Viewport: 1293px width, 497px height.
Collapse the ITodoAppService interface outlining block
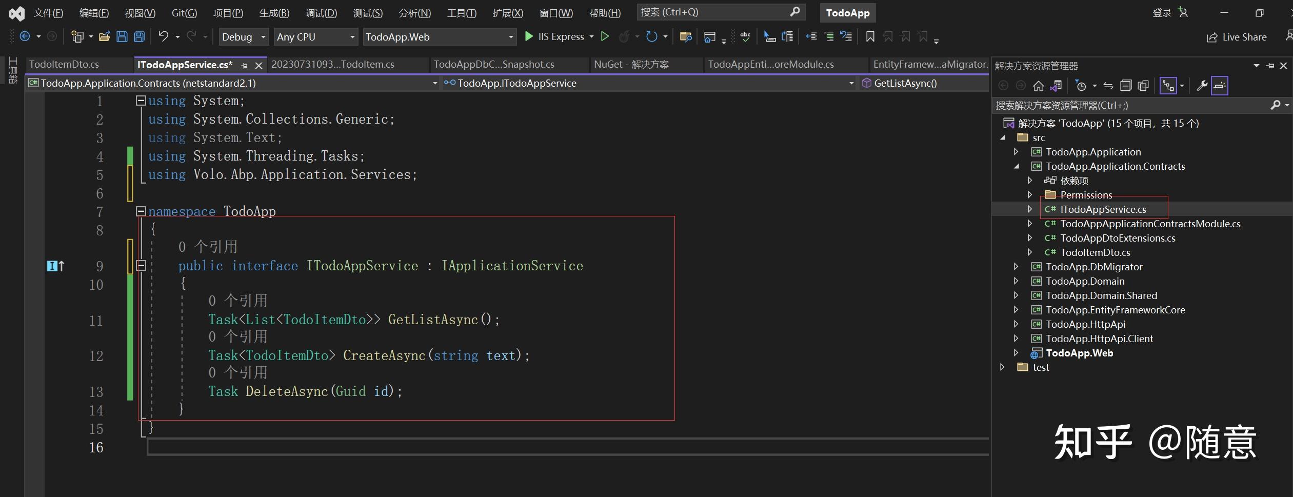pyautogui.click(x=141, y=265)
